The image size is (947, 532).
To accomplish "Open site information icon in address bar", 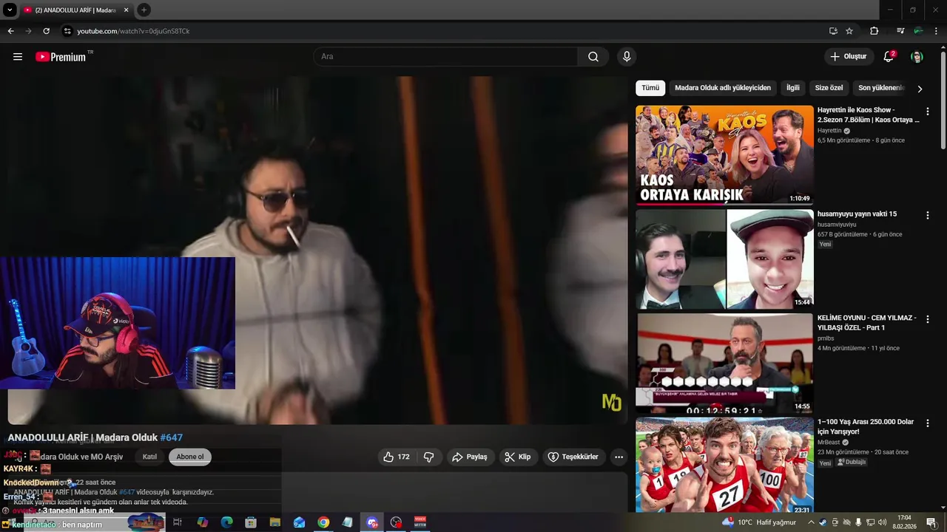I will 67,31.
